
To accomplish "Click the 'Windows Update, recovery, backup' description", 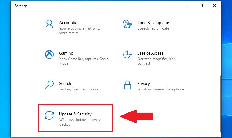I will point(80,122).
